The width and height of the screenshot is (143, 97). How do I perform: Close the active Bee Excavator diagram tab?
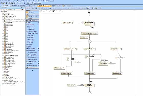click(x=50, y=6)
